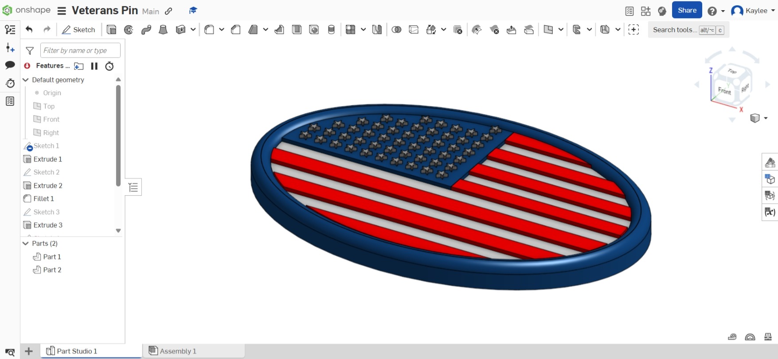Viewport: 778px width, 359px height.
Task: Select the Revolve tool
Action: click(x=129, y=30)
